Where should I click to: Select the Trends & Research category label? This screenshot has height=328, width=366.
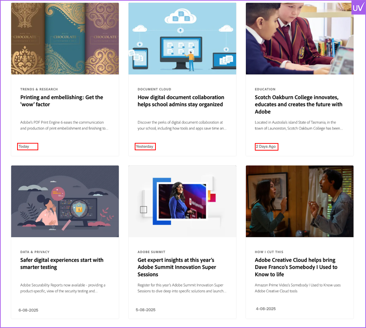pos(39,89)
